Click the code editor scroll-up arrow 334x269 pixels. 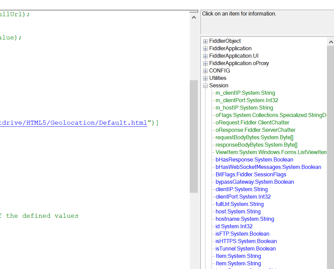pos(194,18)
